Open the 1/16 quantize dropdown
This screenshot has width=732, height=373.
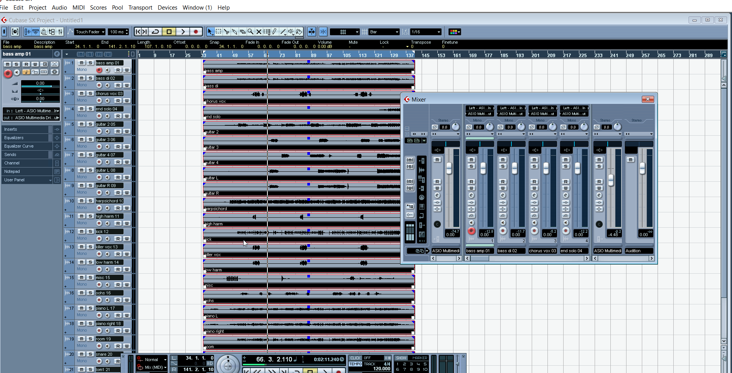[426, 32]
